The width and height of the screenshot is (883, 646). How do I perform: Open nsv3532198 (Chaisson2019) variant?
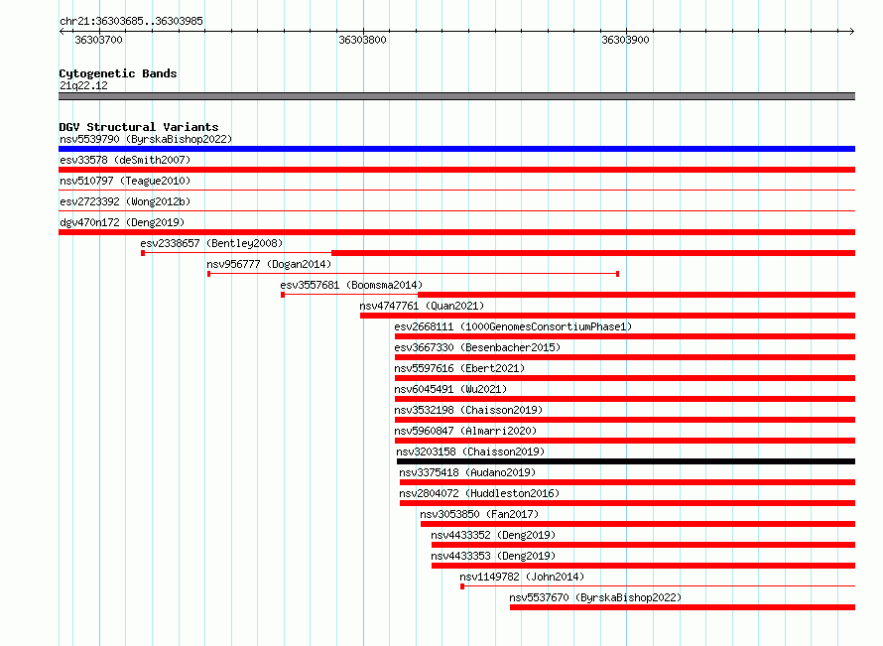point(468,410)
